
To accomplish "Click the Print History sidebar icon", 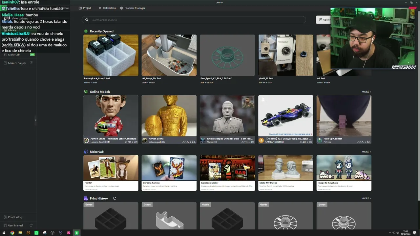I will click(5, 217).
